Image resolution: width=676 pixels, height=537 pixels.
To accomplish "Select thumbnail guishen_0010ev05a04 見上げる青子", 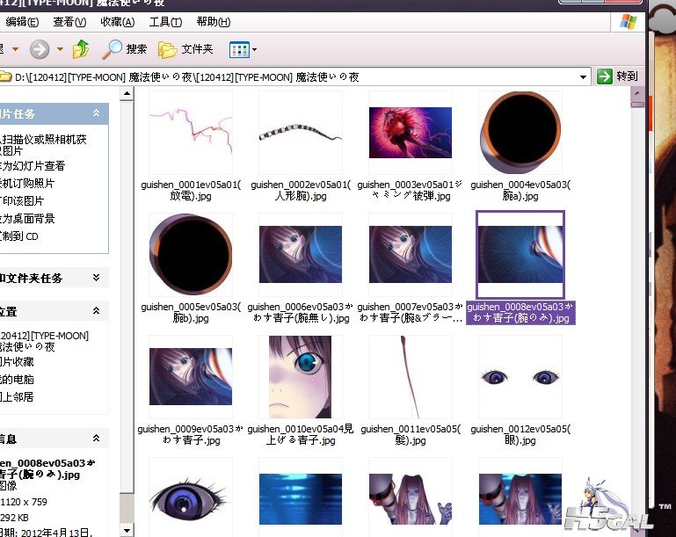I will [301, 377].
